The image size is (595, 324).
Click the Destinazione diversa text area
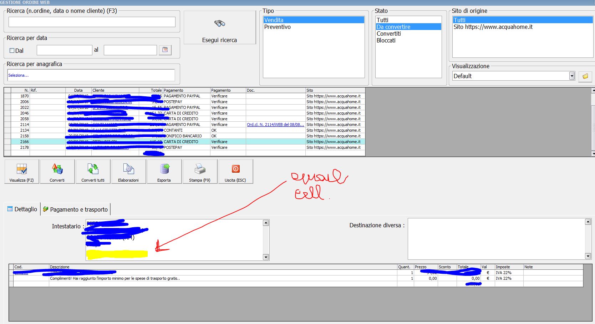(x=497, y=239)
